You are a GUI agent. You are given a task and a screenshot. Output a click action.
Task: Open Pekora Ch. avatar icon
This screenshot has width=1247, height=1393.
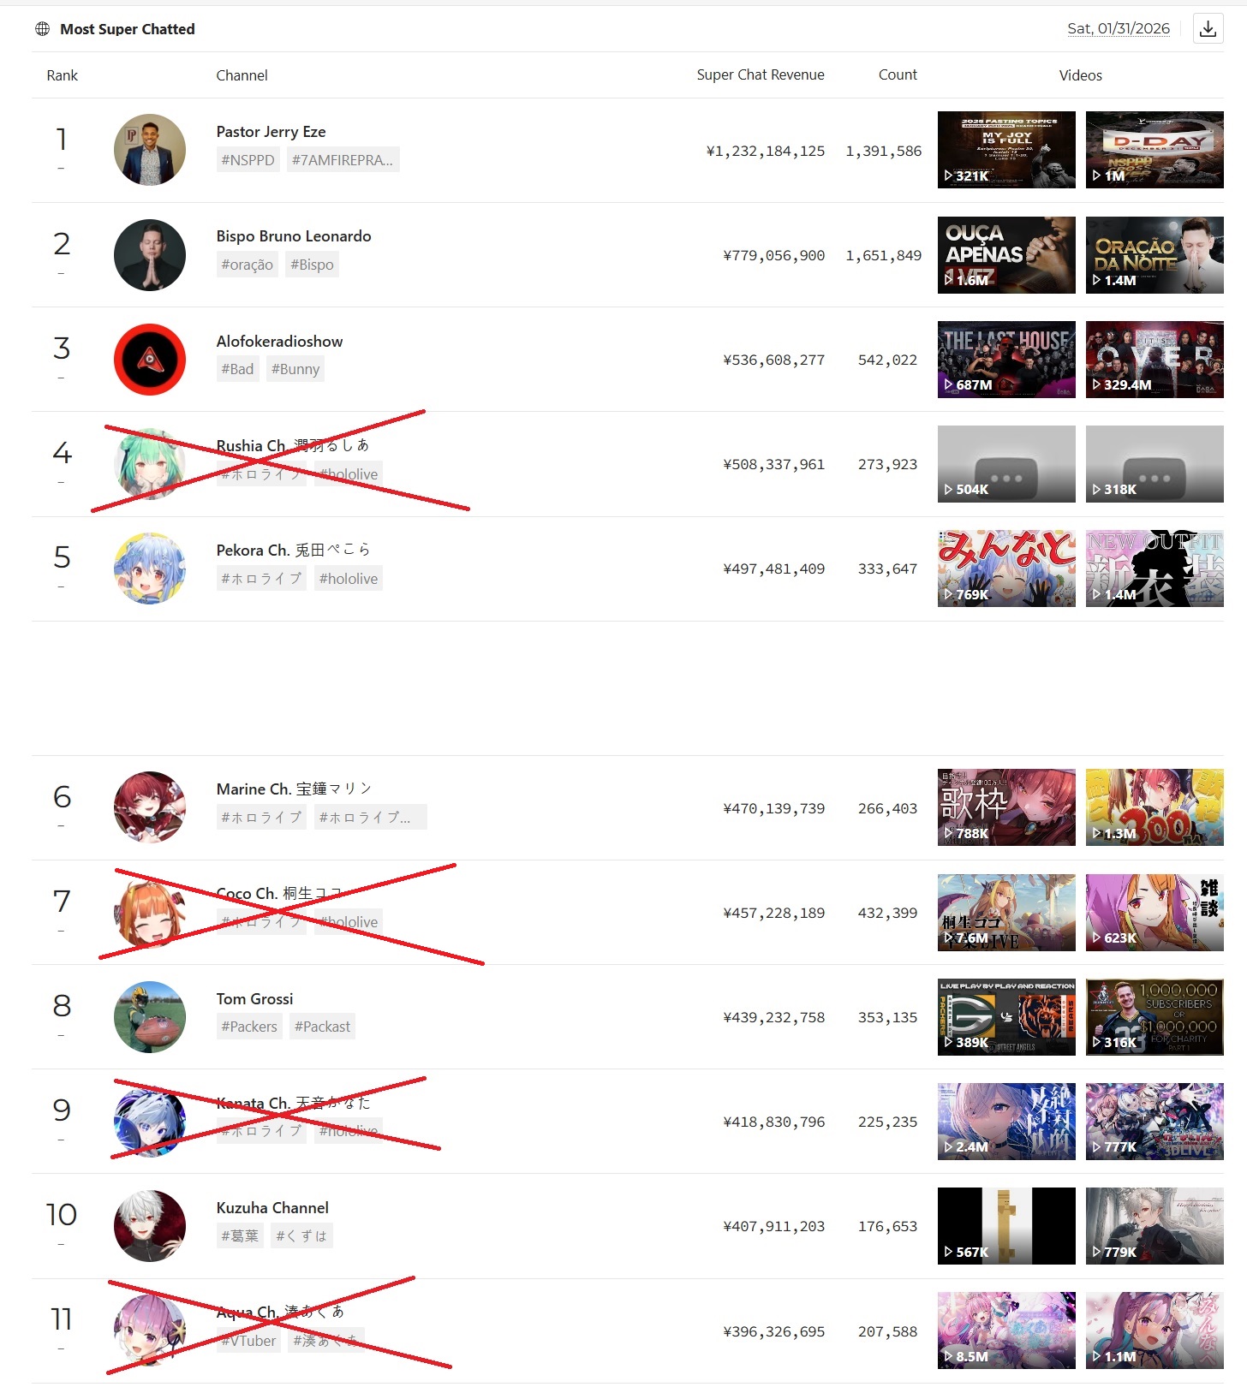coord(150,569)
